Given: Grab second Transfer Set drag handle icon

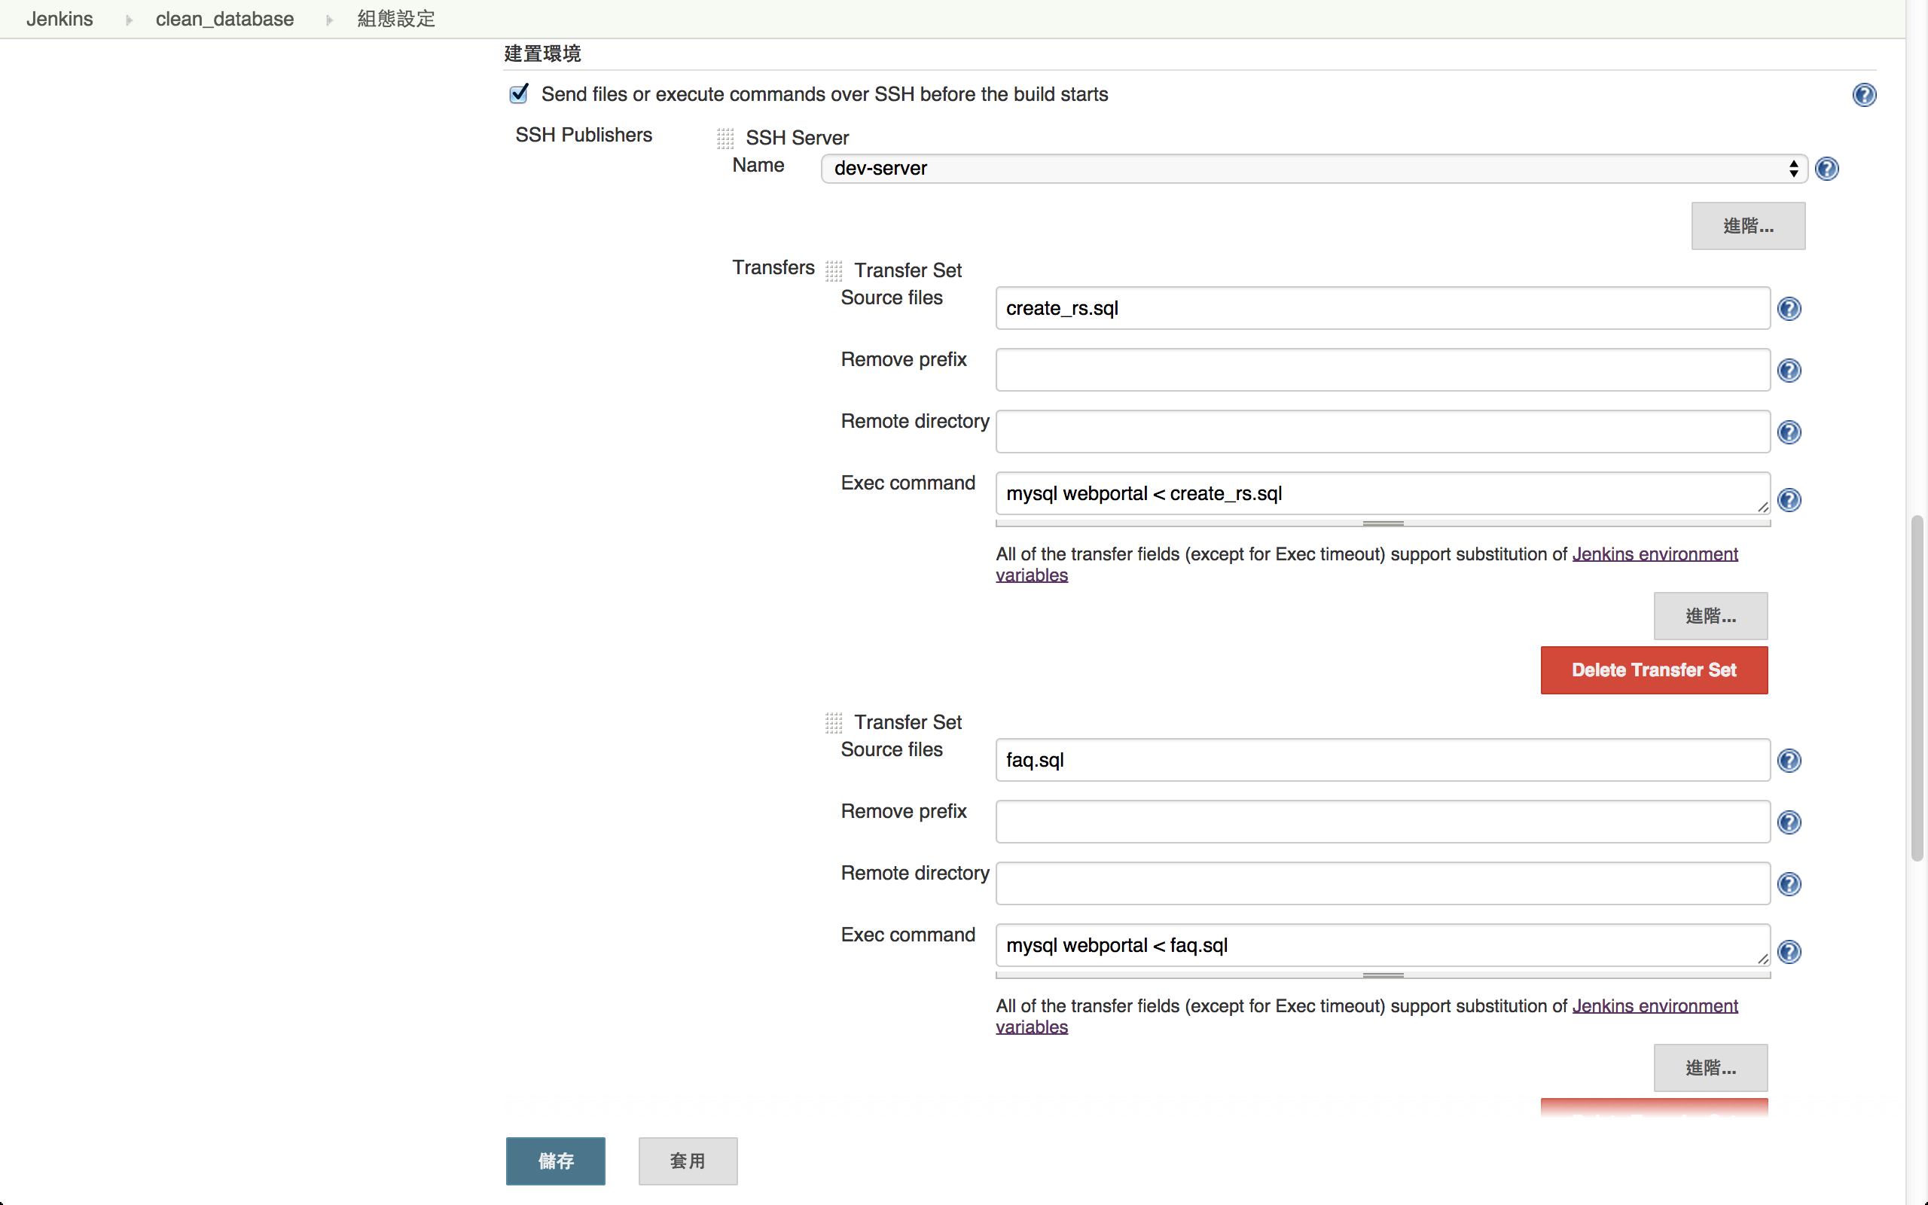Looking at the screenshot, I should pyautogui.click(x=834, y=723).
